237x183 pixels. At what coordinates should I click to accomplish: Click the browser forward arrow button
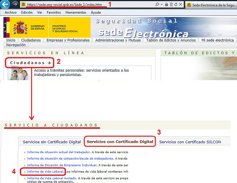coord(16,4)
